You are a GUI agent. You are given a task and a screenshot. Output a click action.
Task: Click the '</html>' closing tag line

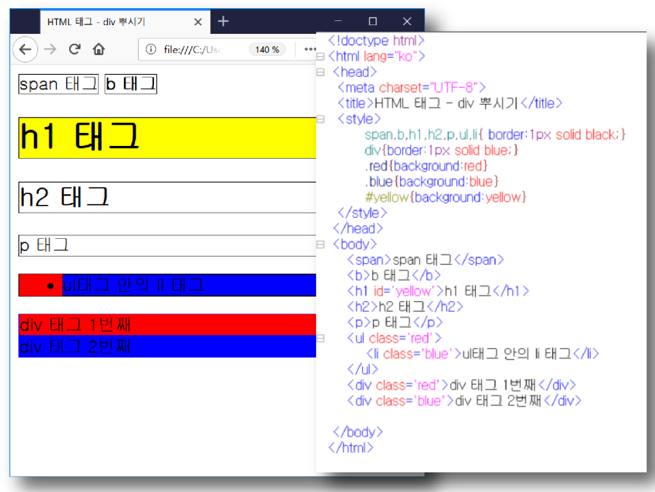coord(351,448)
